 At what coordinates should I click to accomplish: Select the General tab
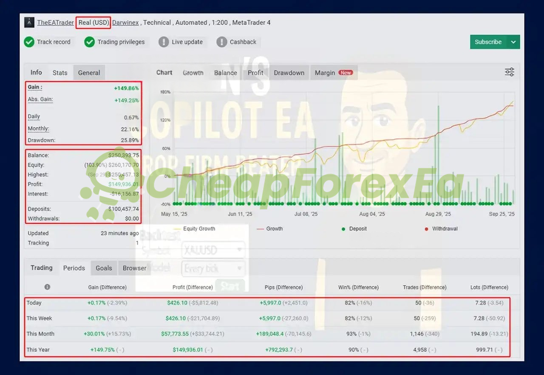tap(89, 73)
